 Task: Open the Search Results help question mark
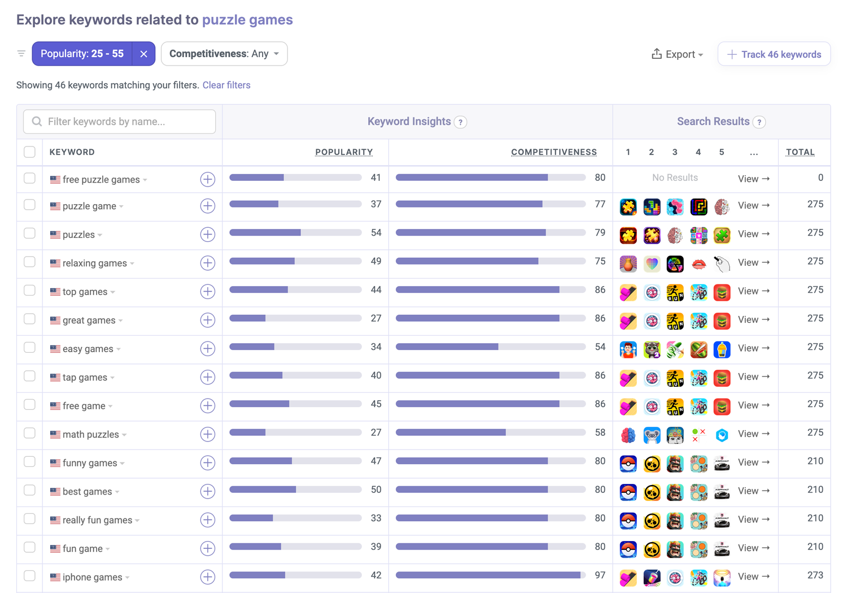click(x=759, y=122)
